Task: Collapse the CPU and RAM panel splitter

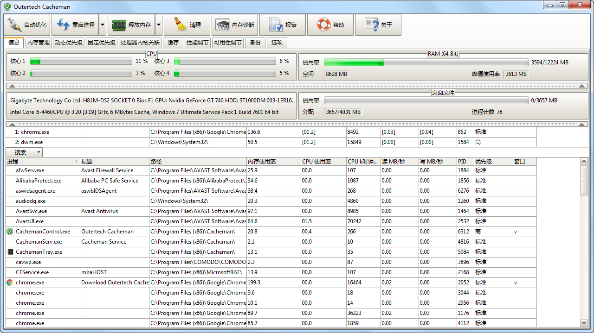Action: point(13,86)
